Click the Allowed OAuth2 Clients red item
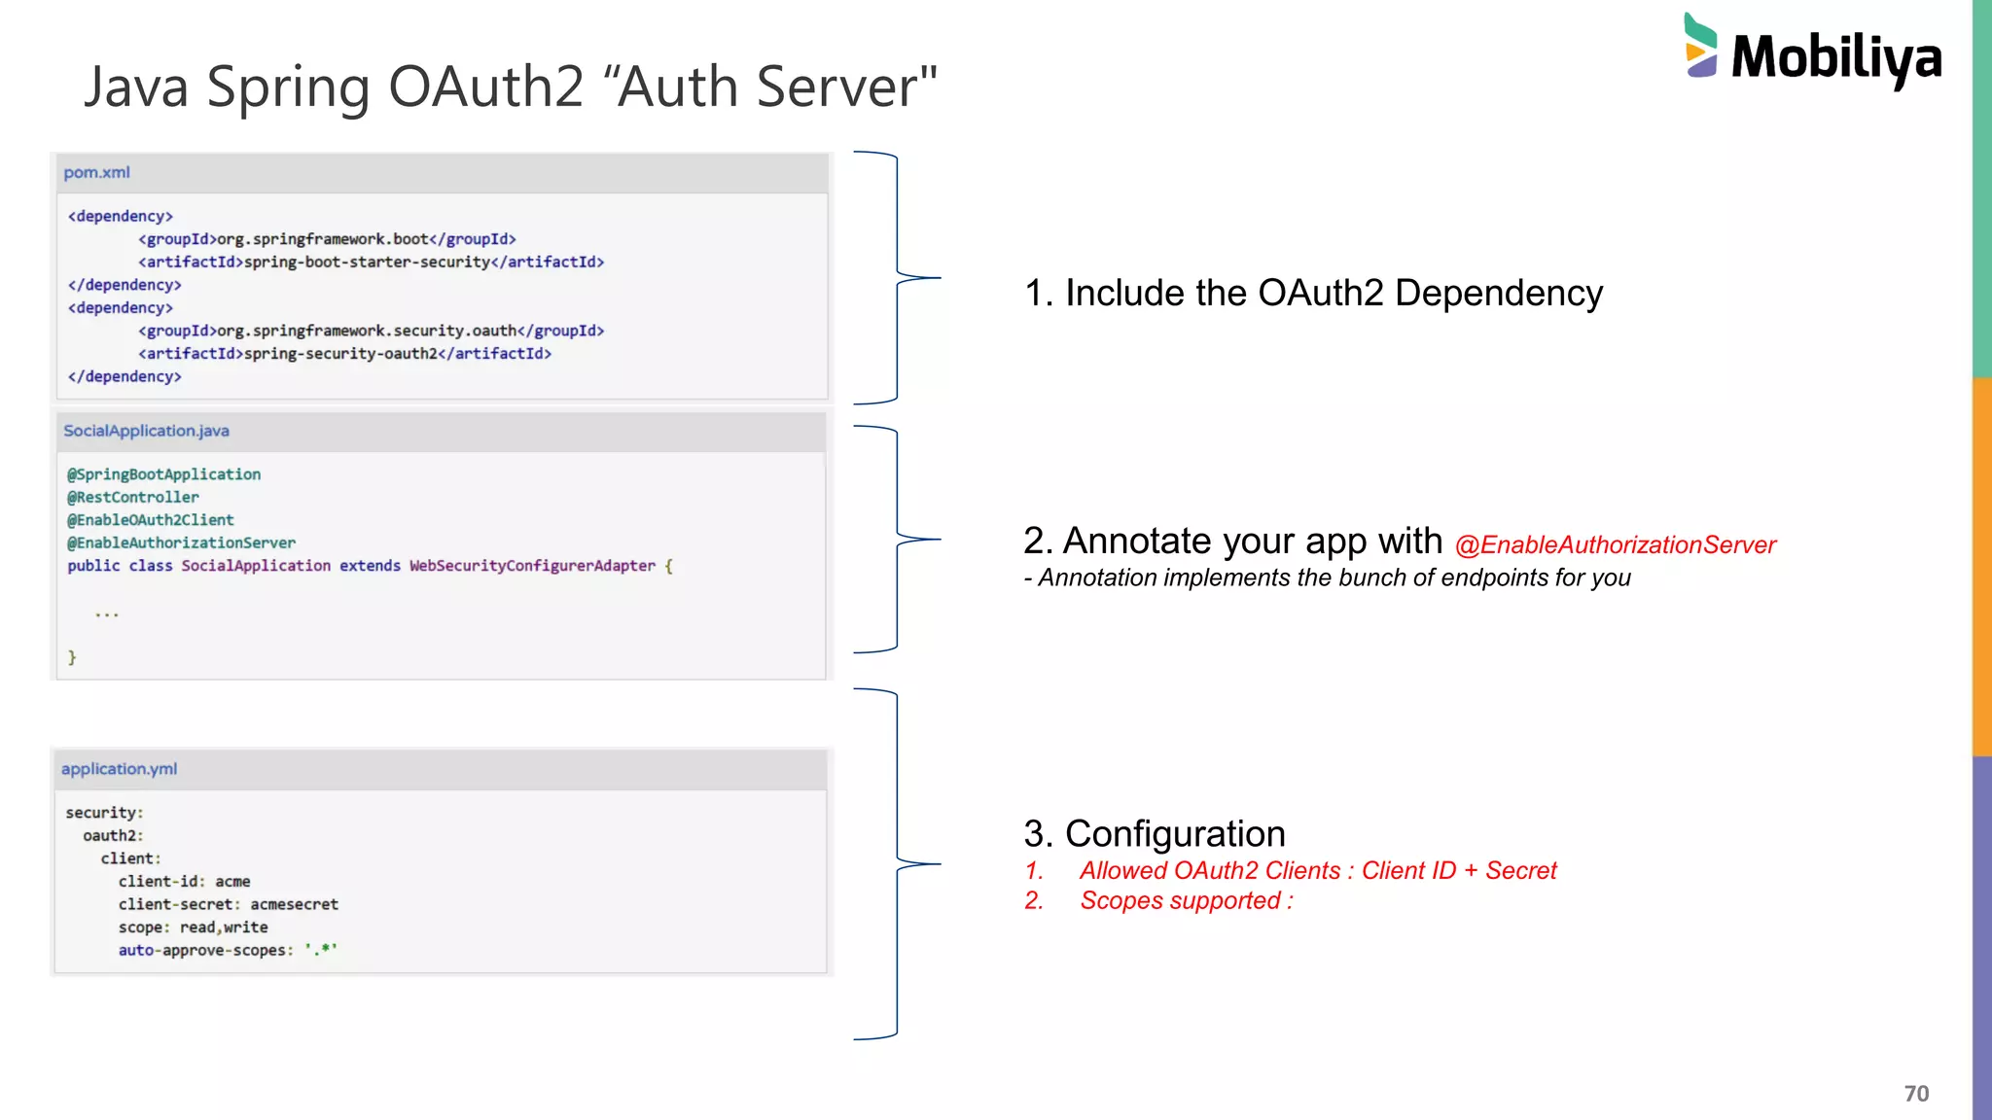This screenshot has height=1120, width=1992. point(1317,870)
